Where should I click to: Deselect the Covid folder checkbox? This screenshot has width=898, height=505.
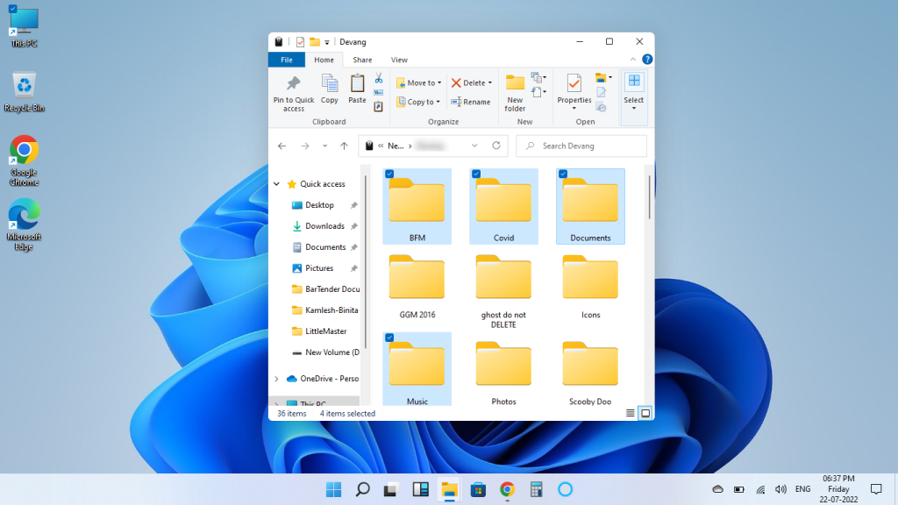tap(477, 174)
